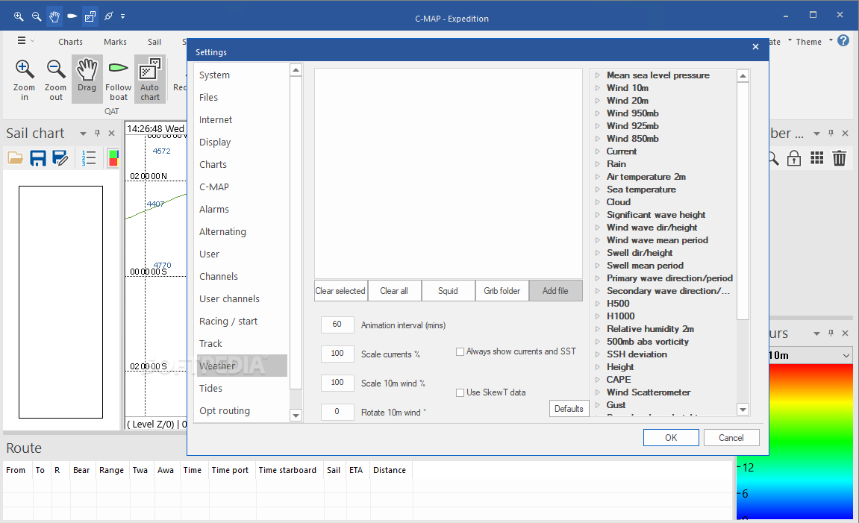Open the Marks ribbon tab
Screen dimensions: 859x523
click(115, 42)
